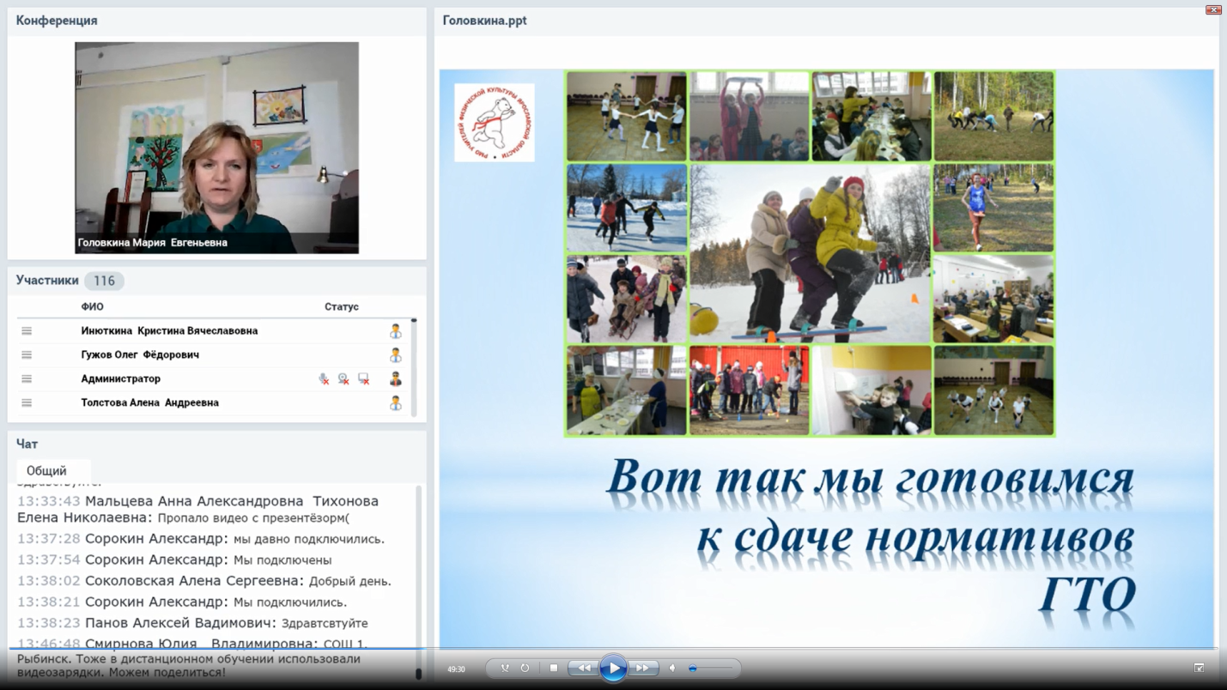This screenshot has width=1227, height=690.
Task: Click the player elapsed time 49:30
Action: (x=456, y=669)
